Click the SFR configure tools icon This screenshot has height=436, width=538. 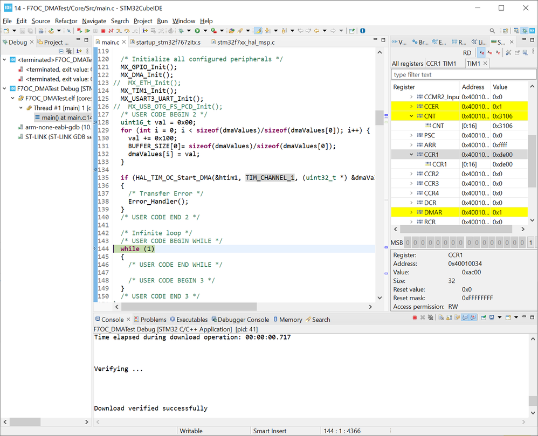[508, 52]
